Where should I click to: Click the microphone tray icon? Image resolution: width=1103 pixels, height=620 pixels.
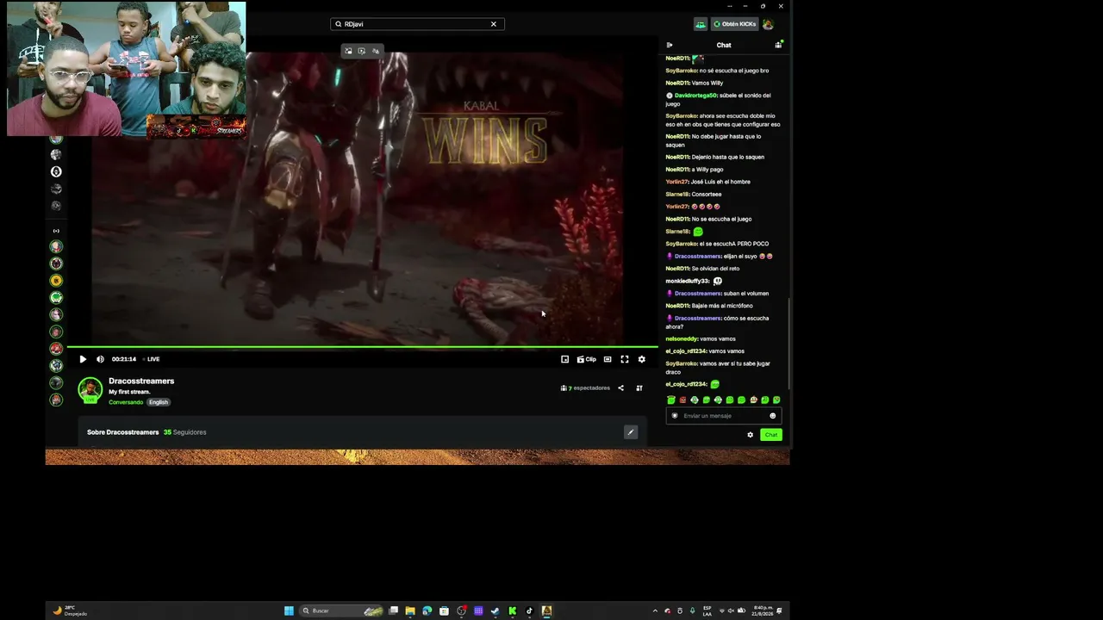click(x=692, y=611)
